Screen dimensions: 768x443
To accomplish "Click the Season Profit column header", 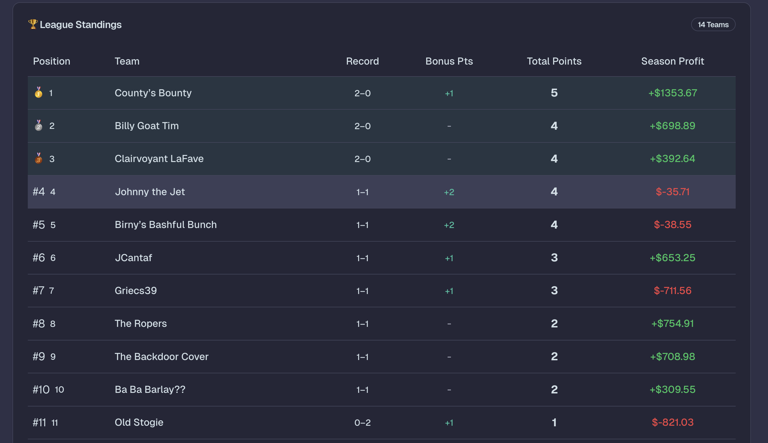I will pyautogui.click(x=672, y=61).
